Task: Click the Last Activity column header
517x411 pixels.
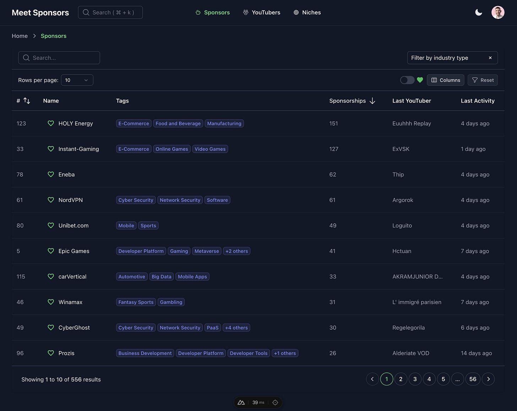Action: click(478, 101)
